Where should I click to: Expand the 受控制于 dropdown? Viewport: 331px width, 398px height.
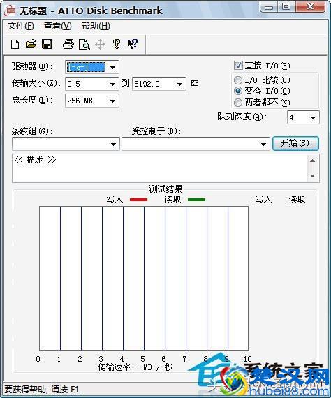(x=263, y=144)
